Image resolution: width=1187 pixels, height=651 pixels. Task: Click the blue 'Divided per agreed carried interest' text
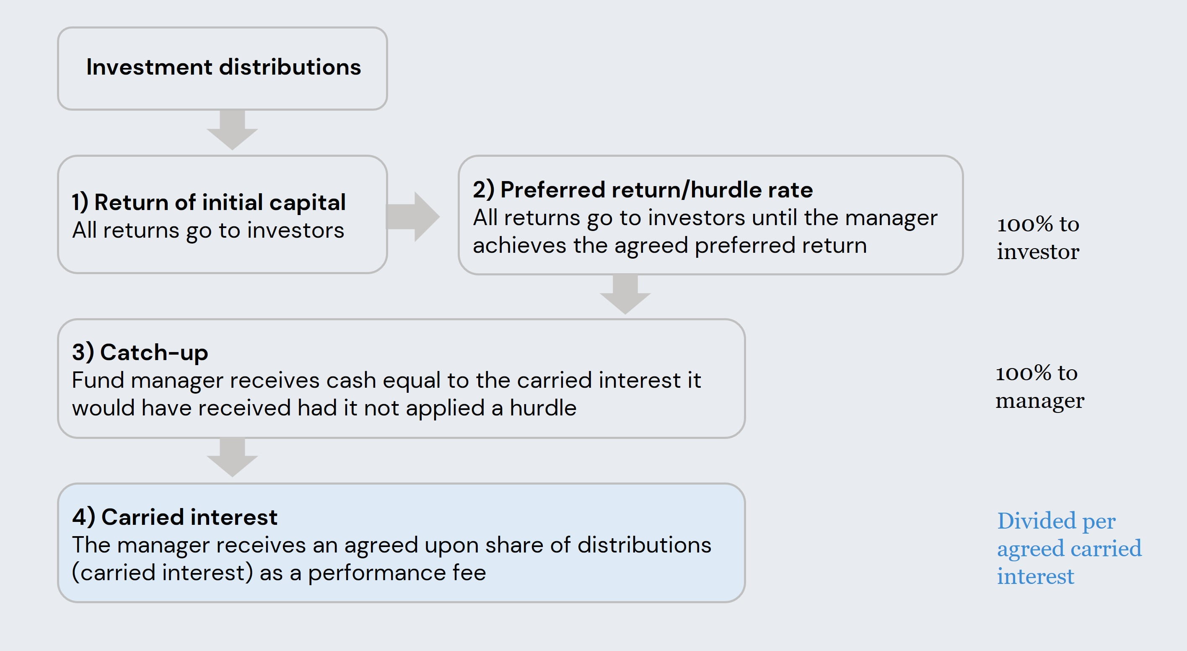[x=1069, y=548]
